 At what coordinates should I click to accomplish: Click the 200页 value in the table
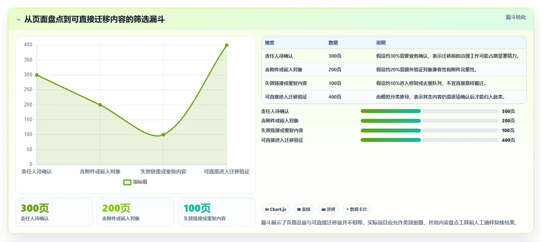click(x=335, y=70)
